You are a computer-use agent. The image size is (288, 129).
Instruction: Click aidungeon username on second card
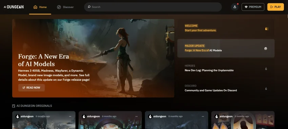[93, 116]
